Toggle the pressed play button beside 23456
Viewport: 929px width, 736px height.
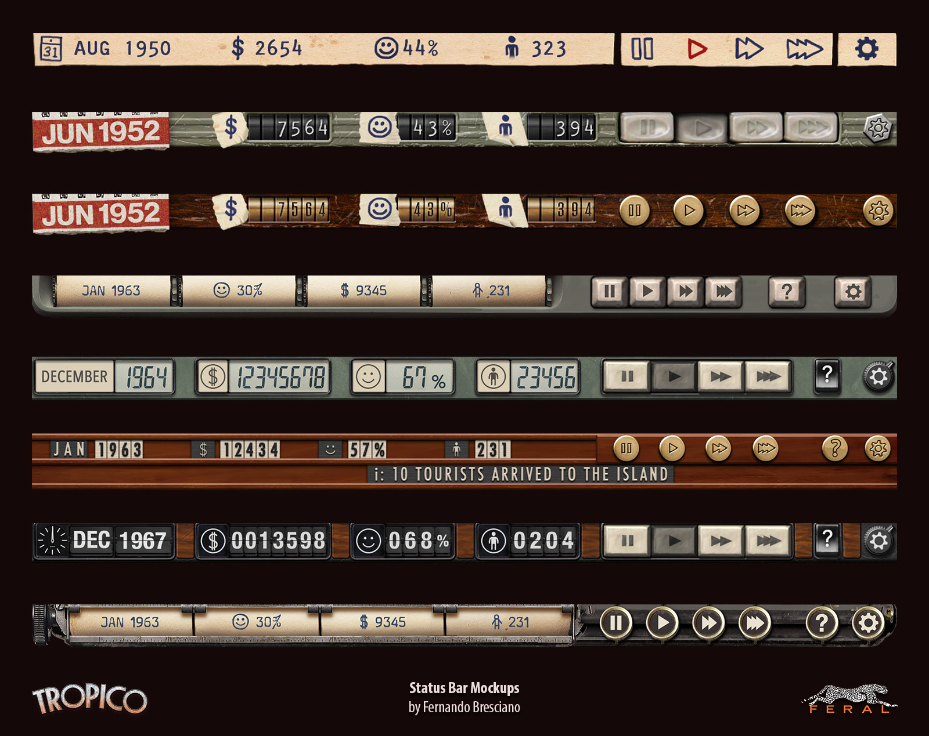(674, 377)
